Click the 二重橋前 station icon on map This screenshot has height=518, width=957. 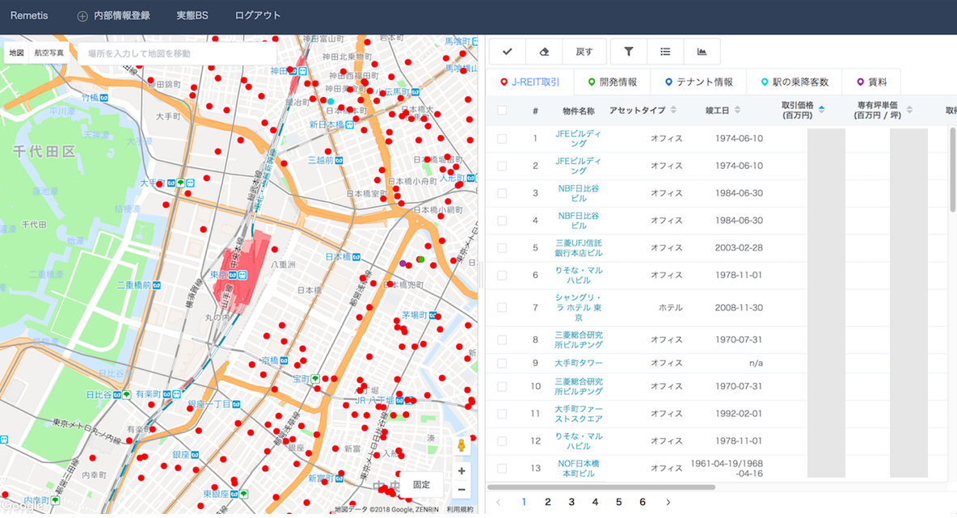click(157, 285)
